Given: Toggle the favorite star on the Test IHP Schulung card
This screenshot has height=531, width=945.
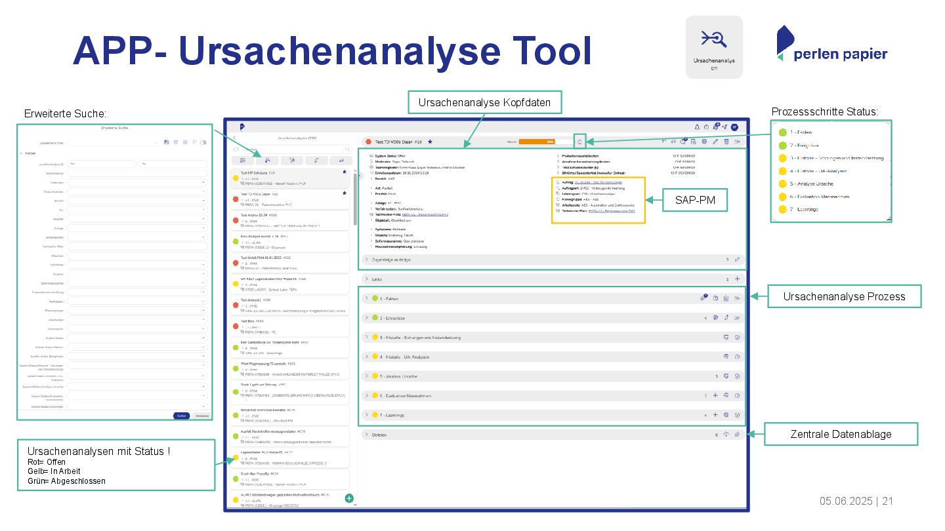Looking at the screenshot, I should tap(344, 172).
